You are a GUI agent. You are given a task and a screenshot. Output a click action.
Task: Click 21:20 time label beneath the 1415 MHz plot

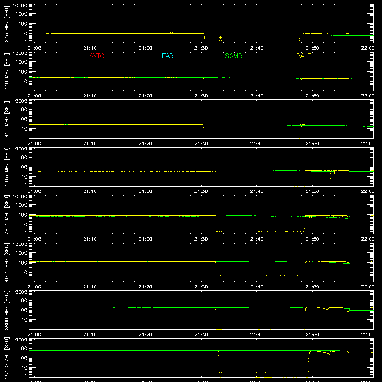point(146,191)
